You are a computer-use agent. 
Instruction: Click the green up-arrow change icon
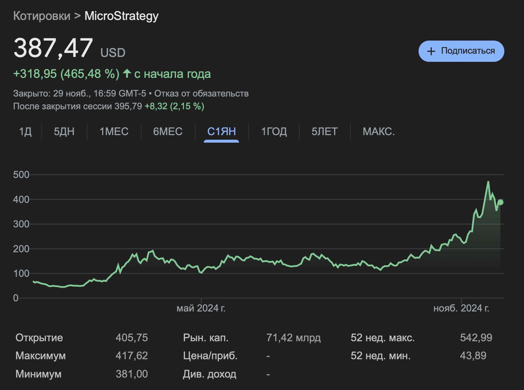[127, 73]
